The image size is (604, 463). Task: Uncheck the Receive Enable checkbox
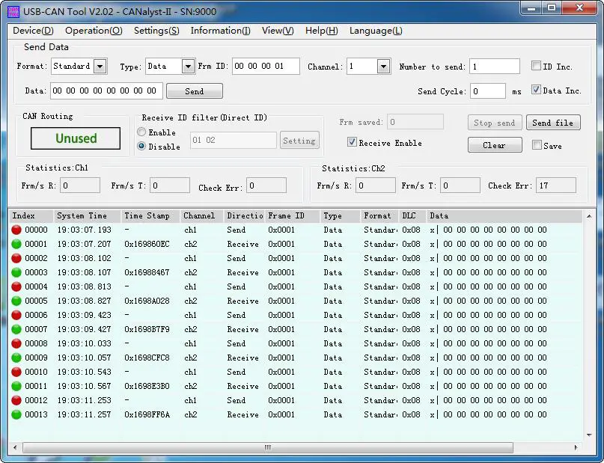[352, 142]
